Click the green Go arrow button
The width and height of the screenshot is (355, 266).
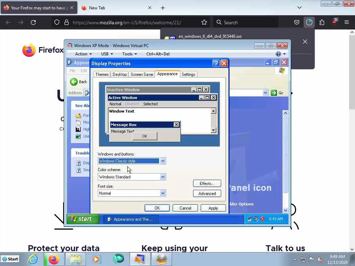pyautogui.click(x=274, y=93)
